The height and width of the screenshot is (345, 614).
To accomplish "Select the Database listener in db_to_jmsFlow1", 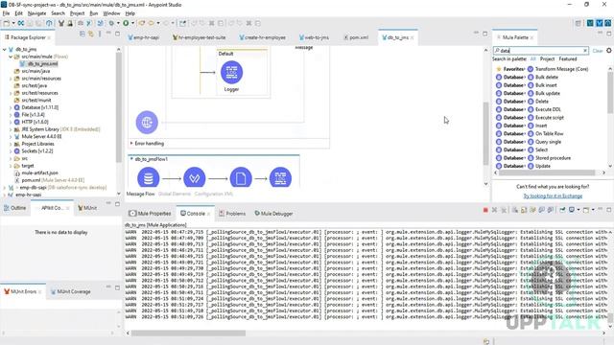I will pyautogui.click(x=148, y=178).
